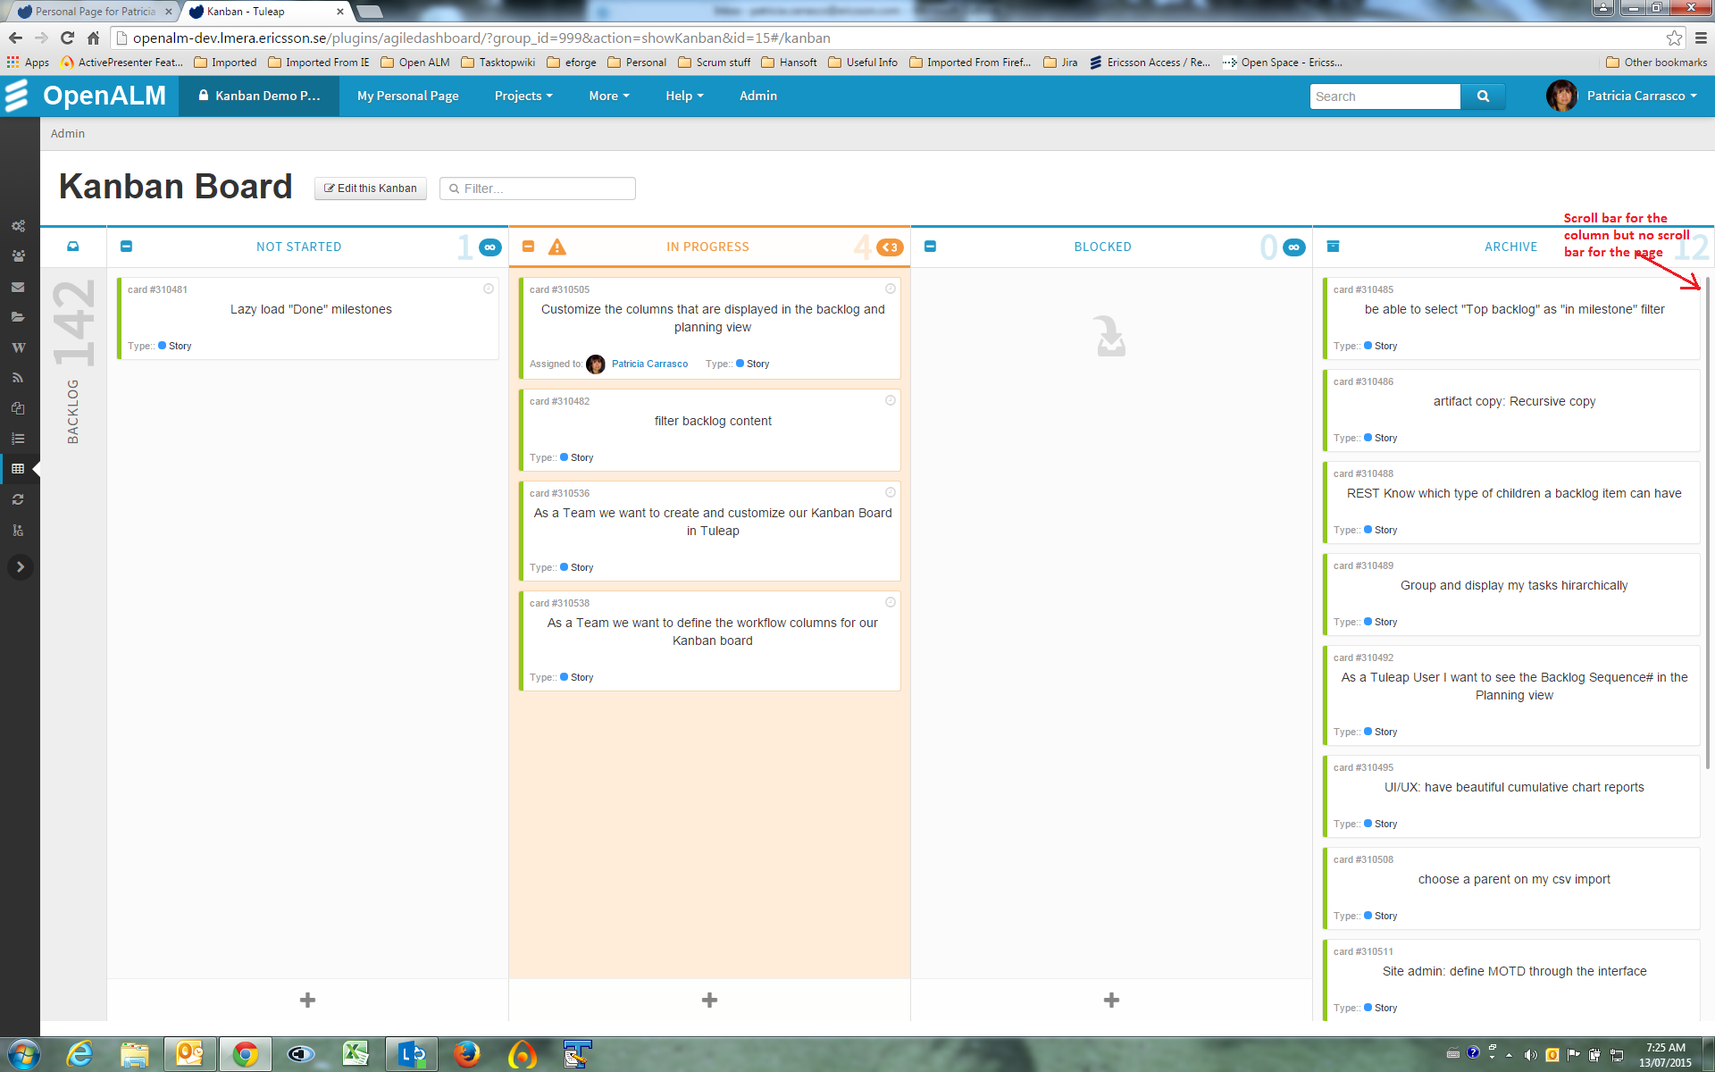Click the OpenALM logo
The width and height of the screenshot is (1715, 1072).
[x=86, y=96]
